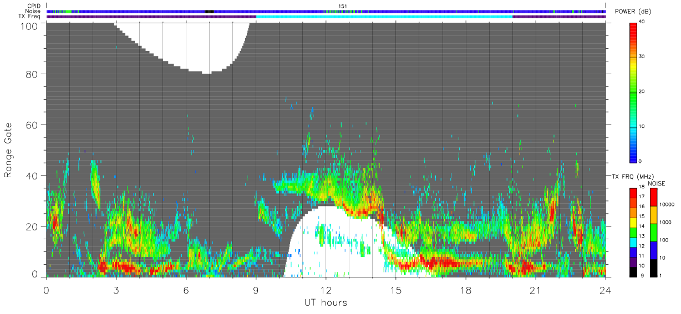The height and width of the screenshot is (314, 681).
Task: Click the CPID value 151
Action: pyautogui.click(x=343, y=6)
